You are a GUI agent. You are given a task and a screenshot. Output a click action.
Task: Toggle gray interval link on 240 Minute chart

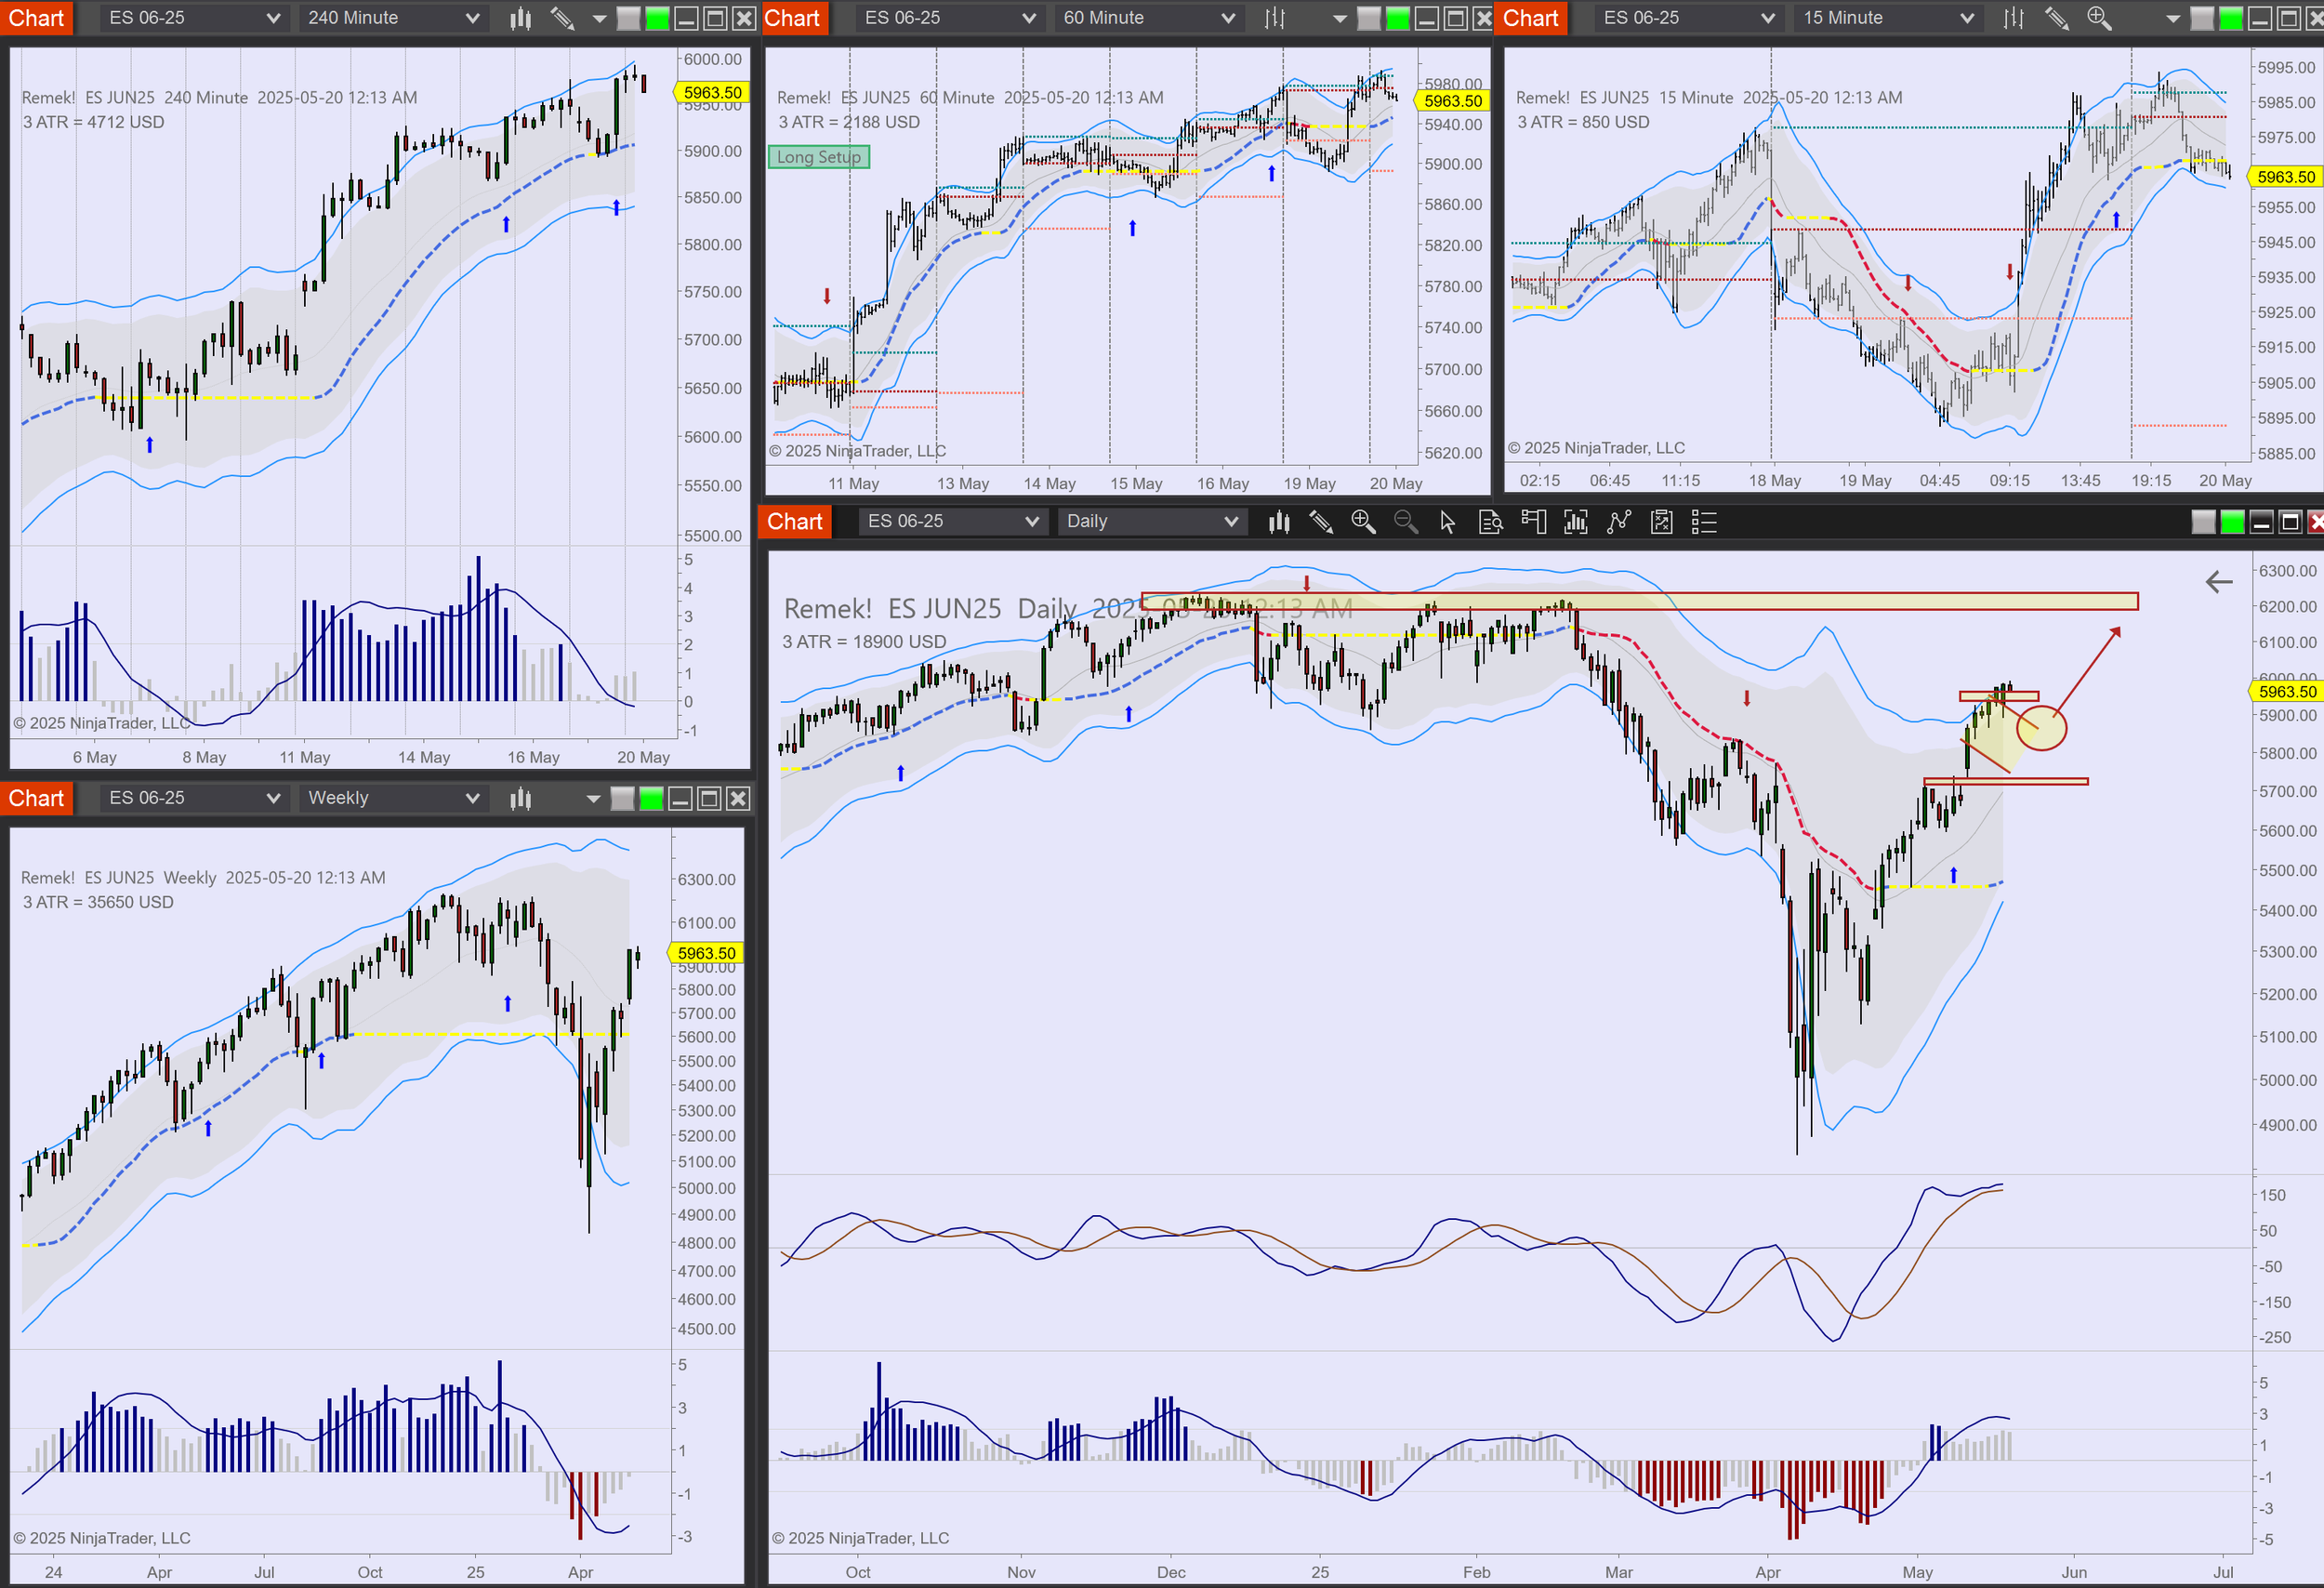click(x=628, y=18)
